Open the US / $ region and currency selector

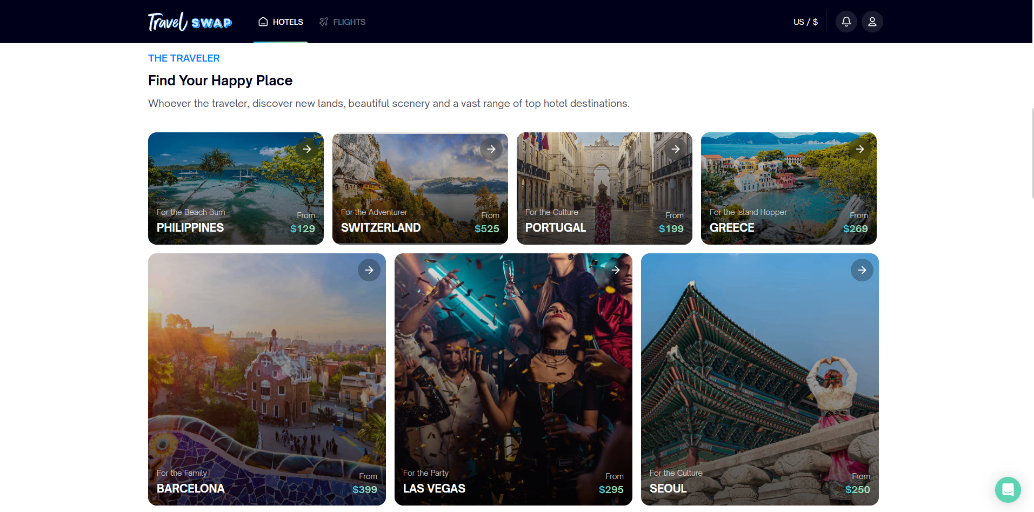[805, 22]
